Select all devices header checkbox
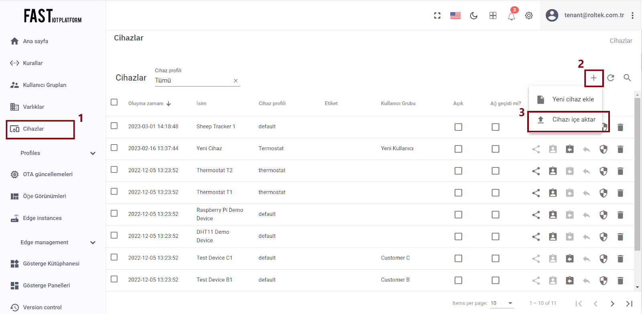This screenshot has width=642, height=314. click(114, 102)
